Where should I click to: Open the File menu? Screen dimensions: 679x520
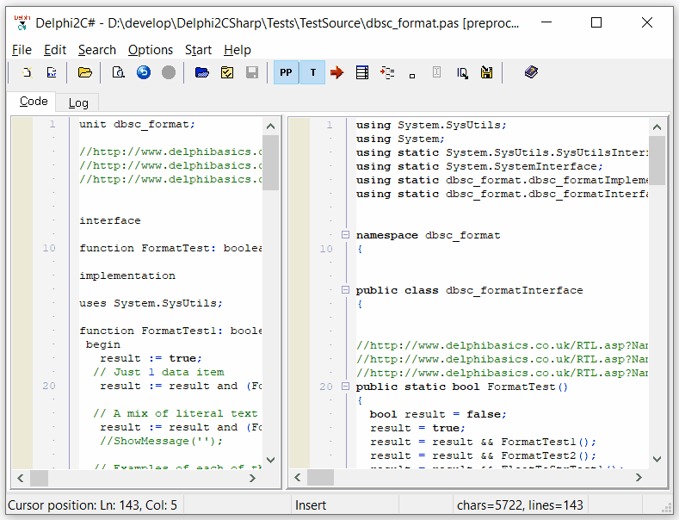22,50
